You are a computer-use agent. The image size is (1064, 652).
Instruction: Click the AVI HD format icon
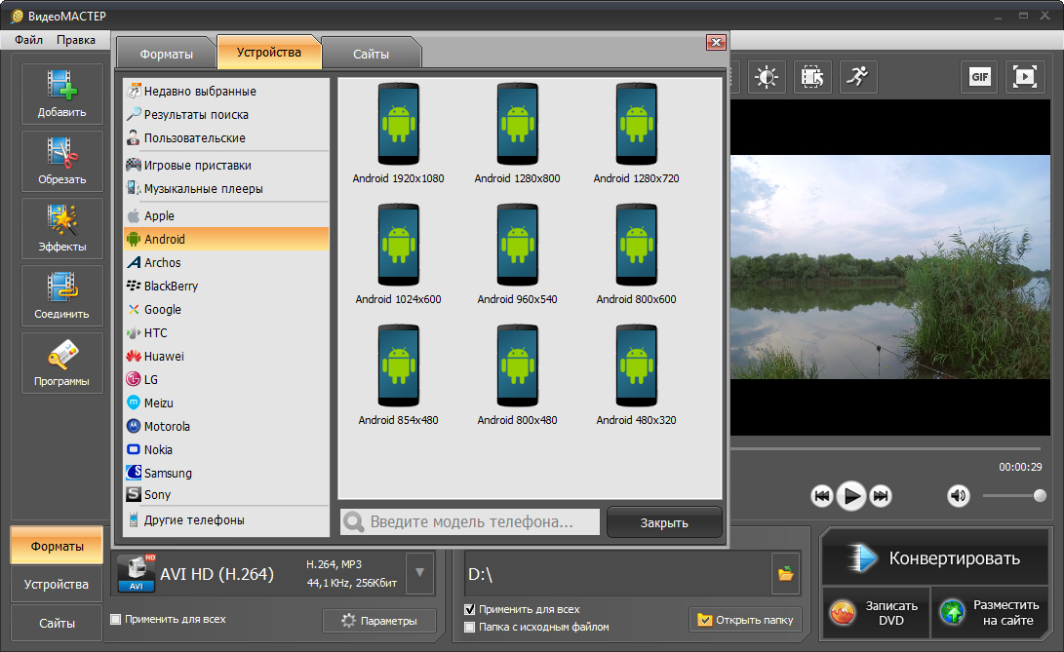137,573
